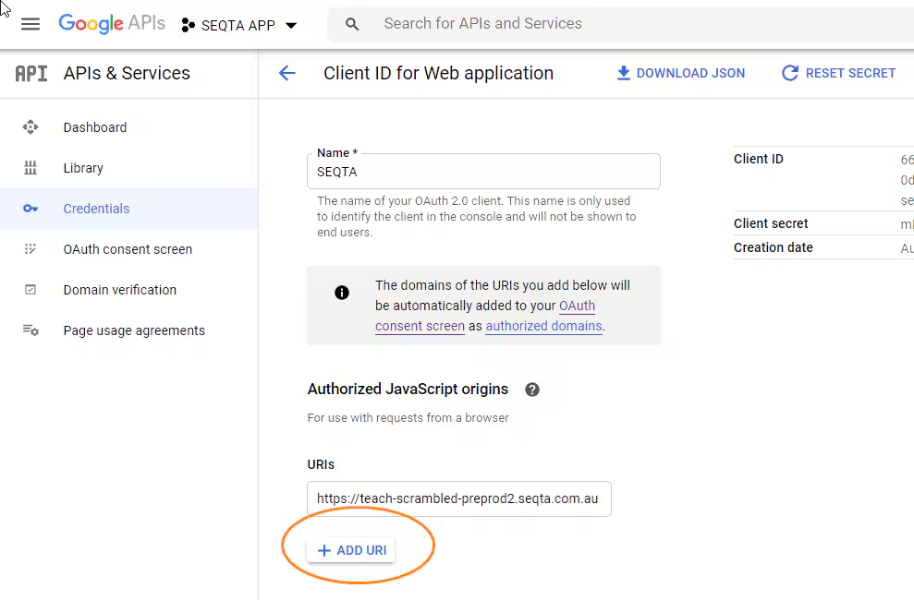Click the project icon beside SEQTA APP
914x600 pixels.
click(x=188, y=25)
